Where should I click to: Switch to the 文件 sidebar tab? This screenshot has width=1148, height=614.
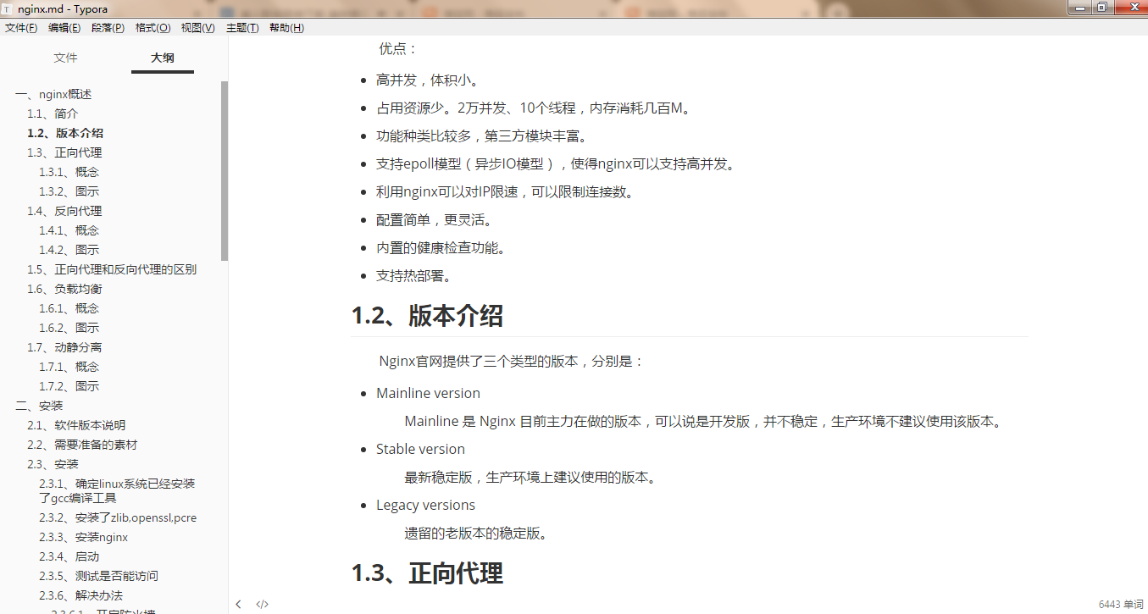(x=65, y=58)
